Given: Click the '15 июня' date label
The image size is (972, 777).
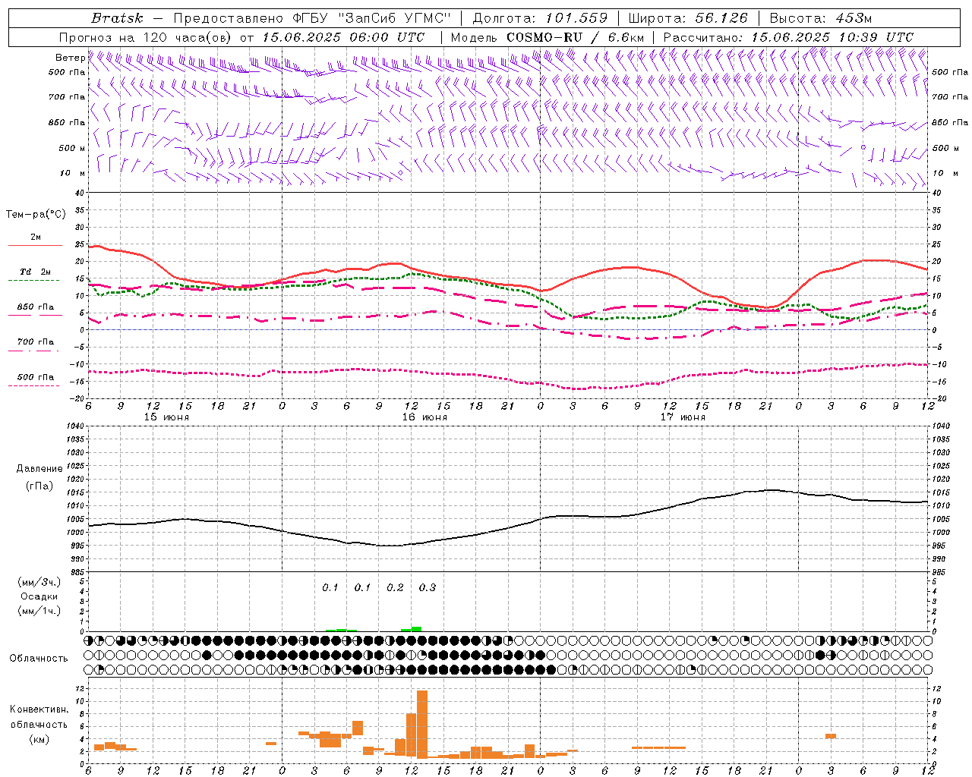Looking at the screenshot, I should point(166,417).
